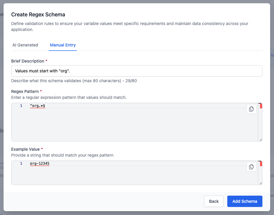Select the example value "org-12345"
Screen dimensions: 274x215
pos(40,163)
